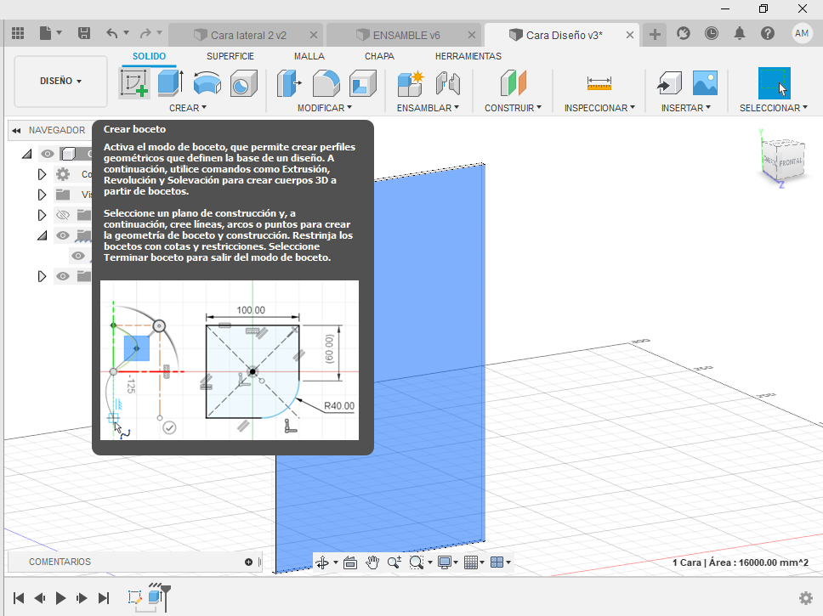Open the File menu icon
This screenshot has height=616, width=823.
click(46, 34)
